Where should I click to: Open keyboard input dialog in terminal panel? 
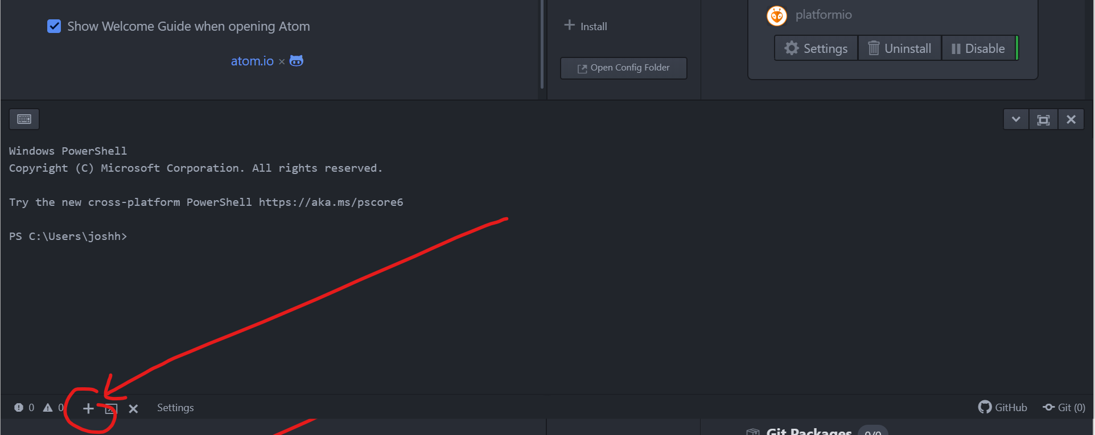(x=24, y=119)
